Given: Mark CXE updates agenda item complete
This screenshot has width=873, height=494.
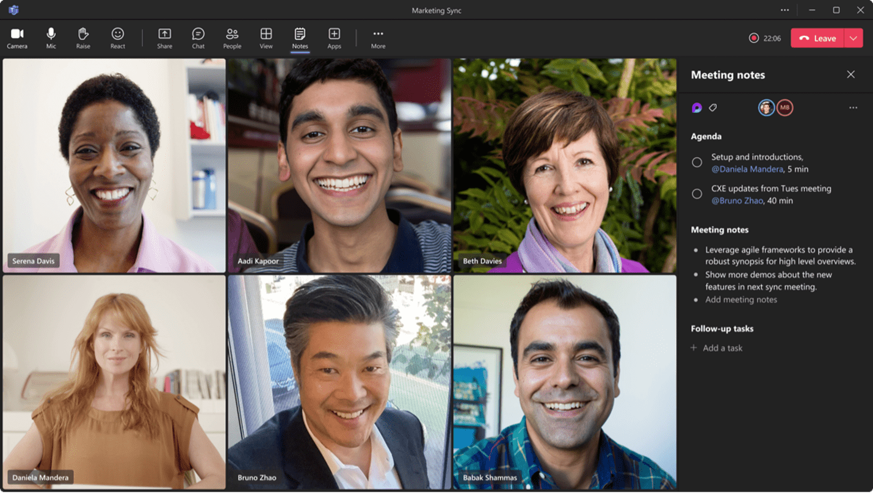Looking at the screenshot, I should 697,194.
